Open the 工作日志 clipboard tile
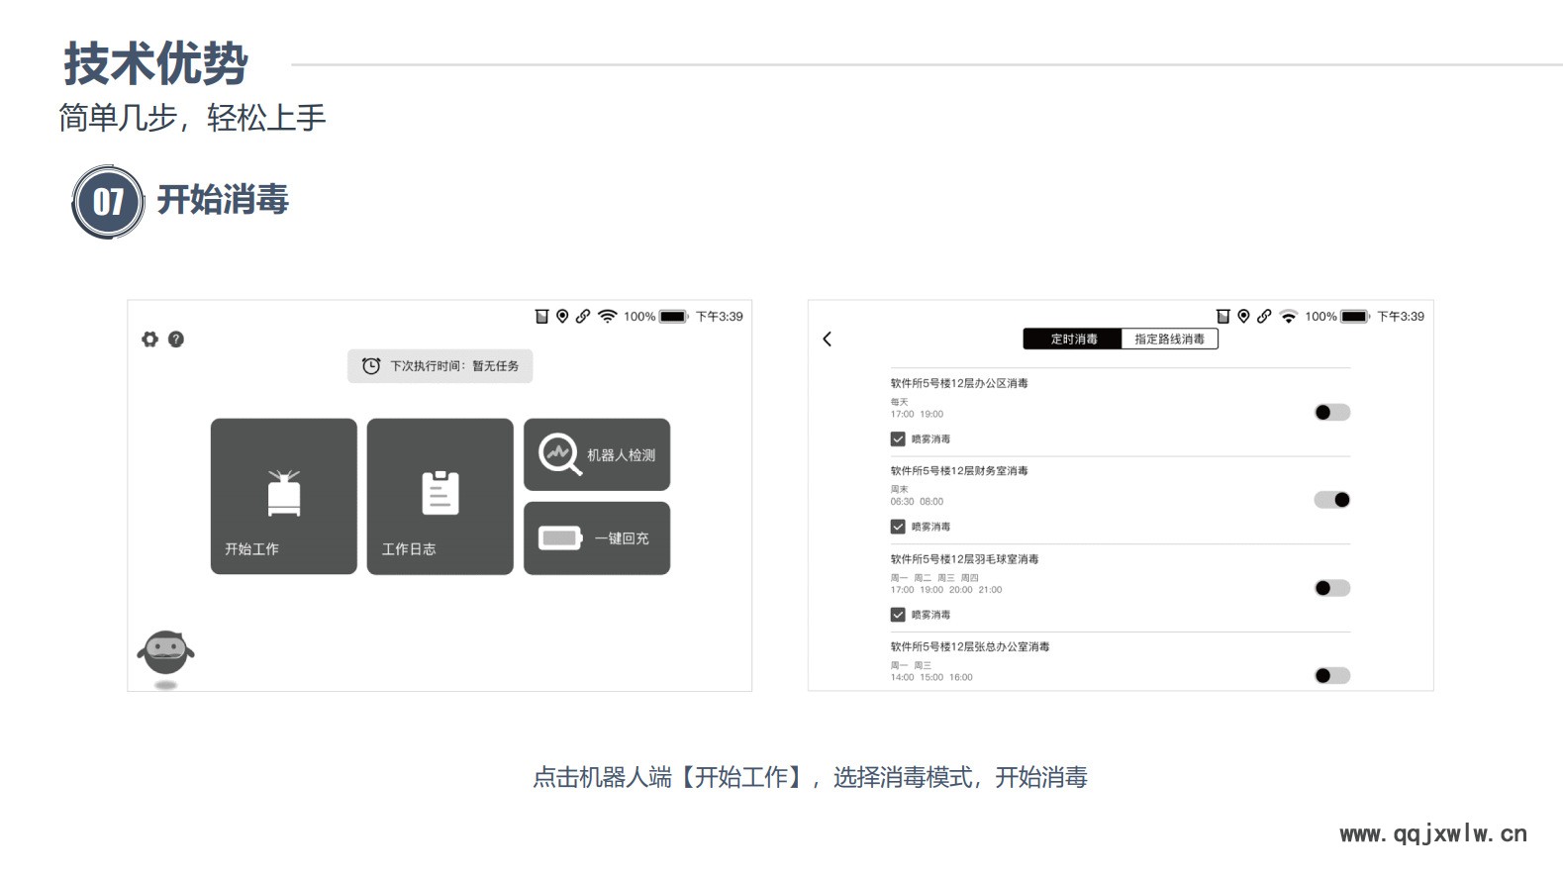1563x877 pixels. coord(440,496)
